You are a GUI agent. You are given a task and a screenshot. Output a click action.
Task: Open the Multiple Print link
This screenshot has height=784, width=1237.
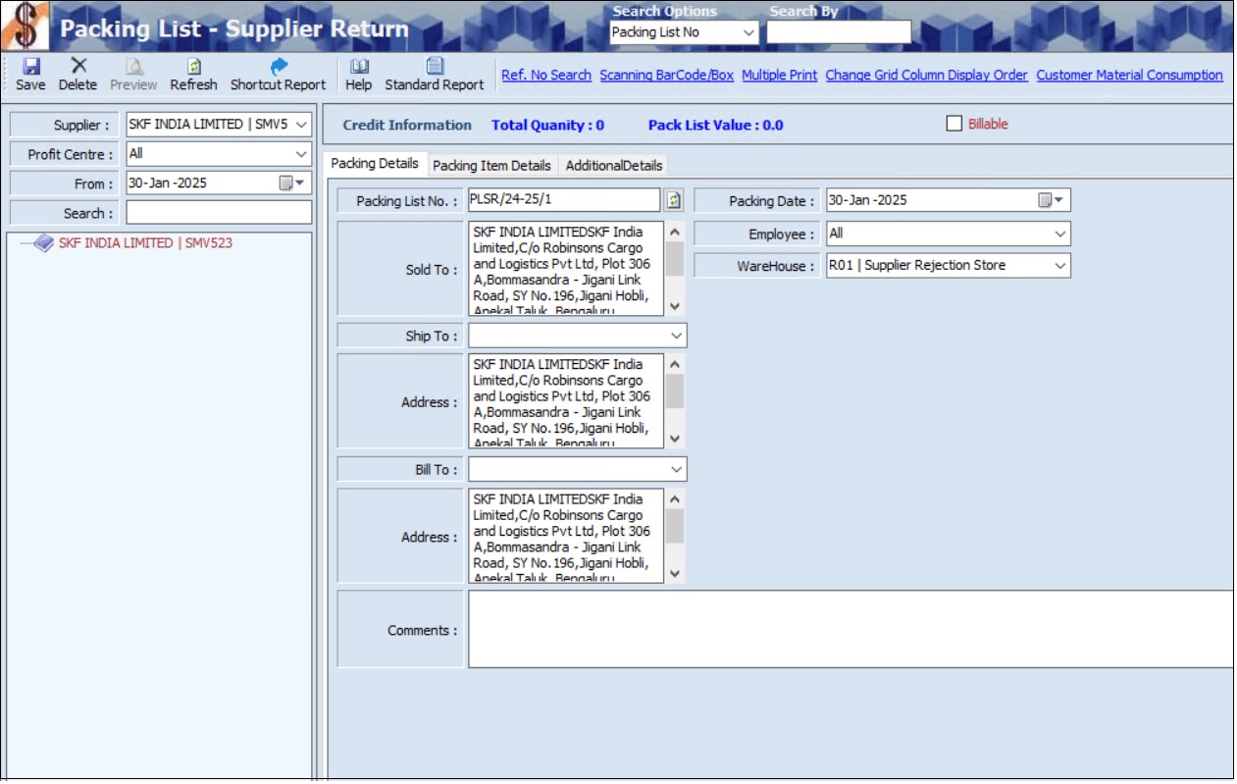pyautogui.click(x=780, y=75)
